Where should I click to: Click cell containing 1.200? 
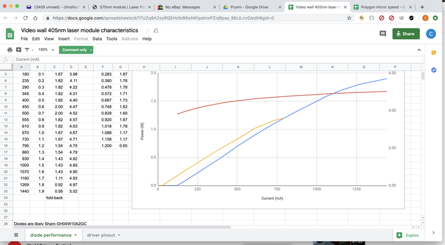pos(103,146)
